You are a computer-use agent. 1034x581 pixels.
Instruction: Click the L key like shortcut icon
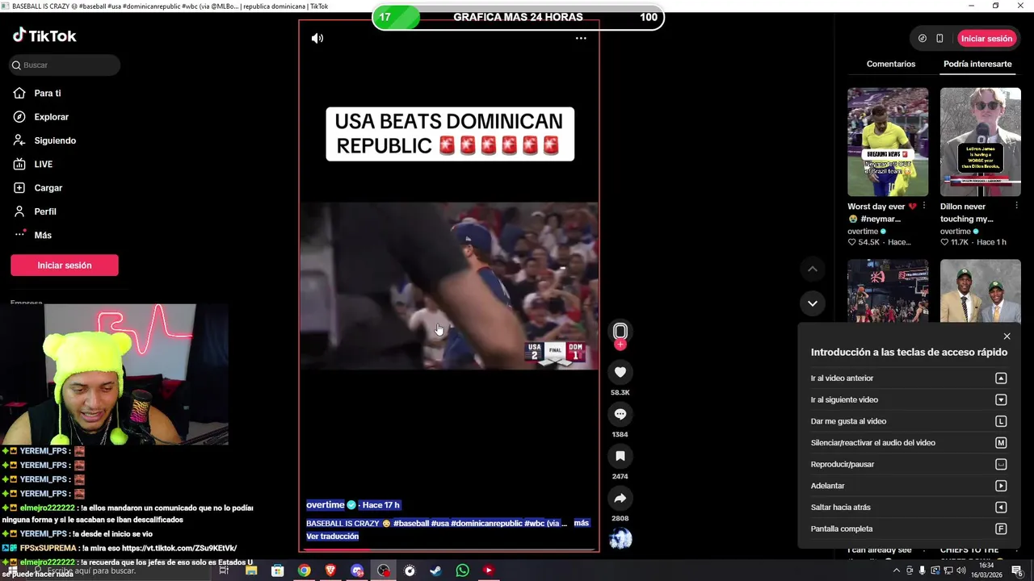tap(1001, 421)
